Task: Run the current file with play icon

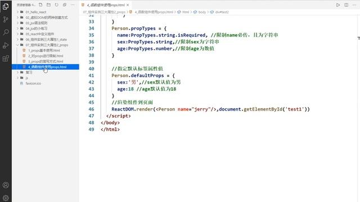Action: coord(338,5)
